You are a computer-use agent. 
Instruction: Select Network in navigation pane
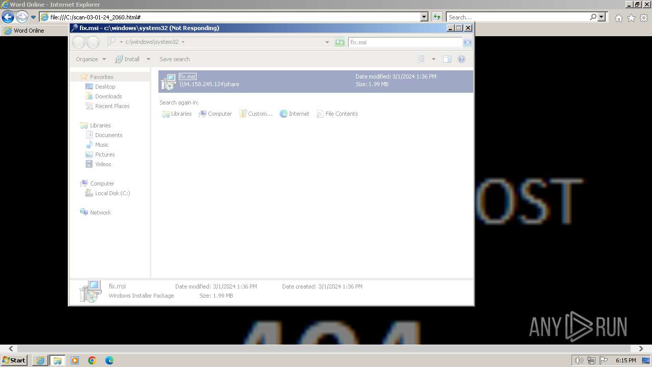pyautogui.click(x=100, y=213)
